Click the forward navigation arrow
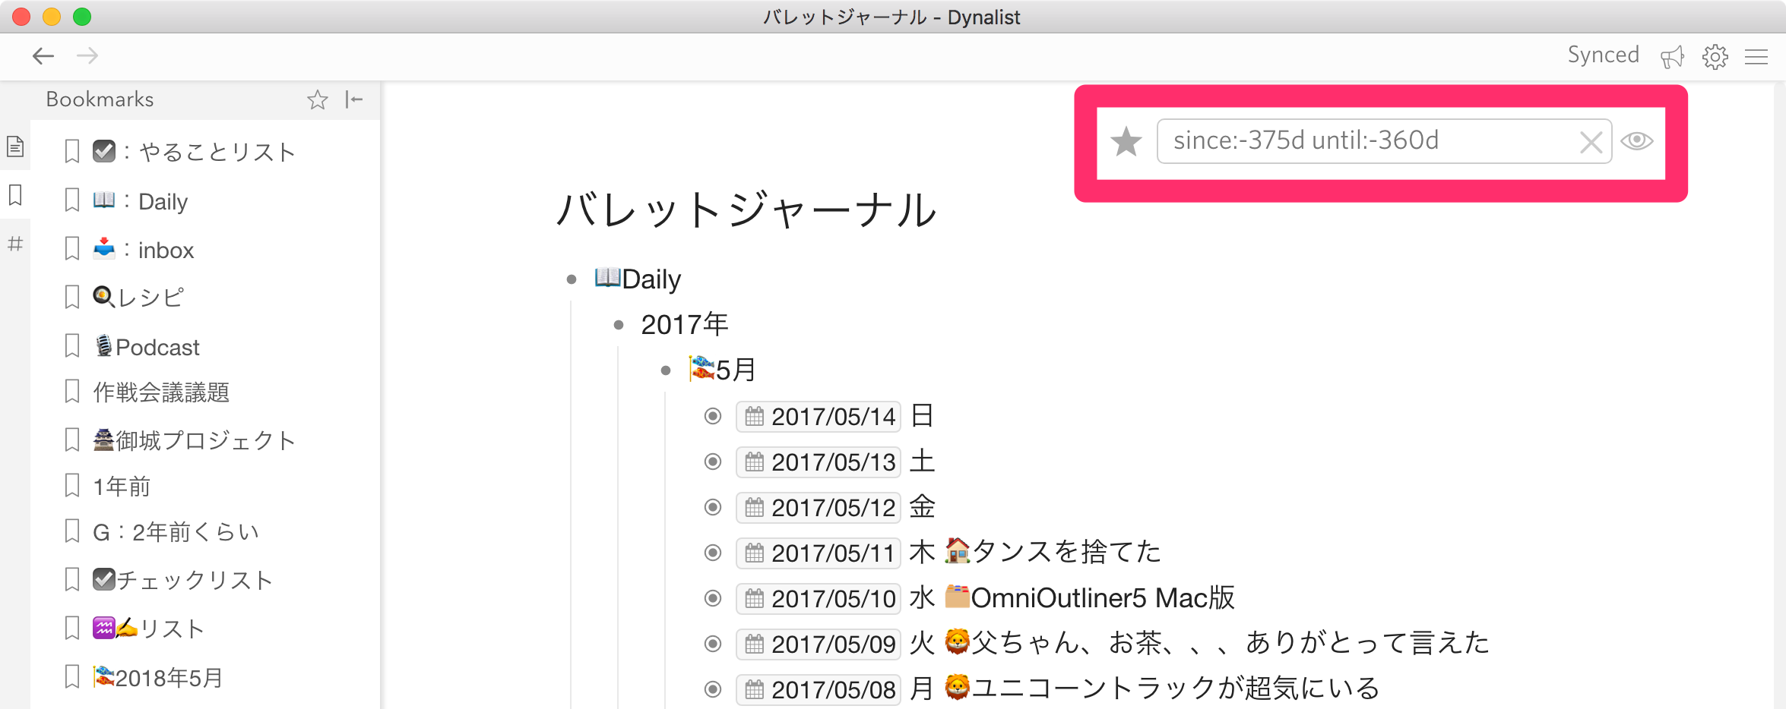Viewport: 1786px width, 709px height. (x=88, y=55)
